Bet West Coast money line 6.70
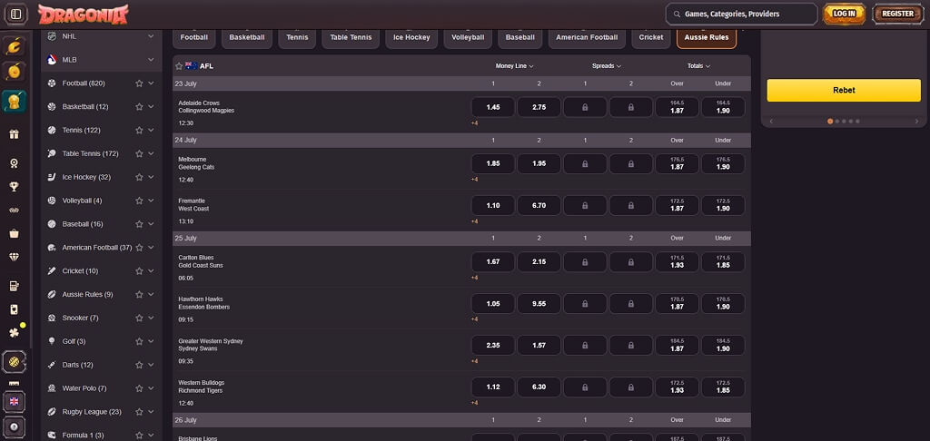 coord(539,206)
